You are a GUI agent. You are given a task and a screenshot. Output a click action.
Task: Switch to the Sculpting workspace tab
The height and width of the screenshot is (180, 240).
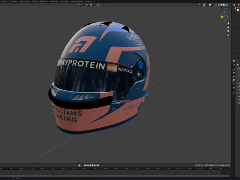click(x=4, y=2)
